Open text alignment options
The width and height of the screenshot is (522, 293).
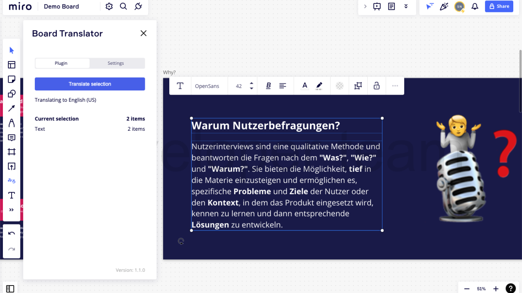[x=283, y=85]
